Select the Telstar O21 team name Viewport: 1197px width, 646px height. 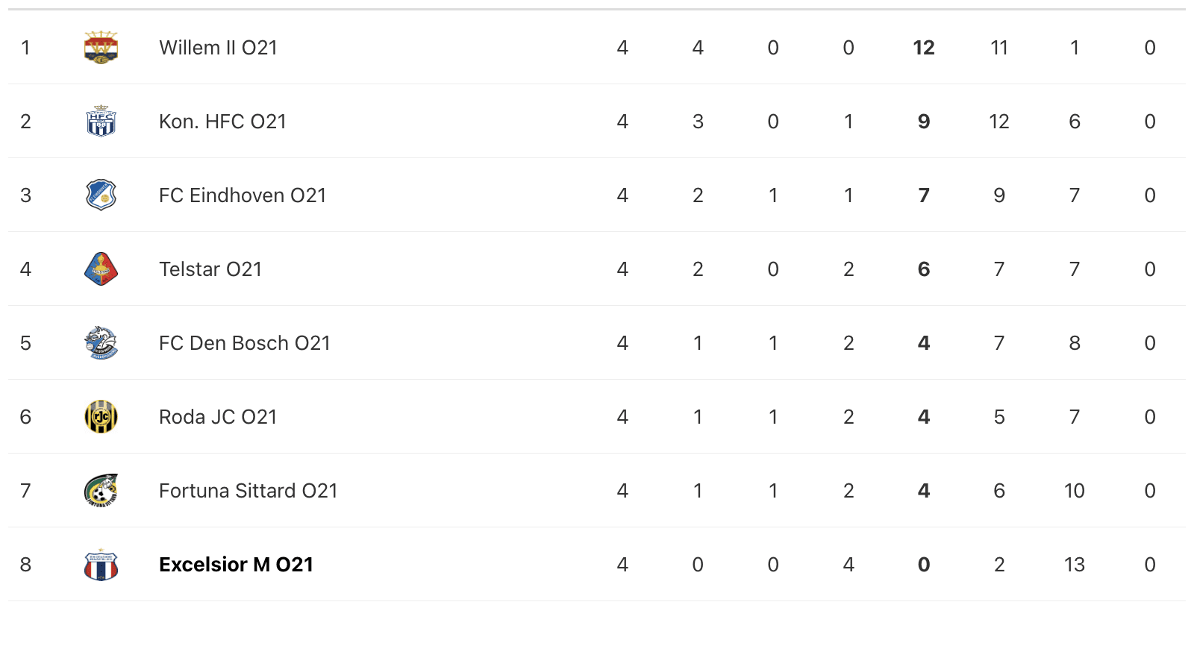pos(210,269)
